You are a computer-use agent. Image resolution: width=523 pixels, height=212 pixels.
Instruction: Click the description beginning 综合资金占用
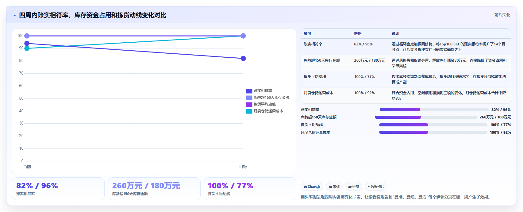tap(449, 96)
